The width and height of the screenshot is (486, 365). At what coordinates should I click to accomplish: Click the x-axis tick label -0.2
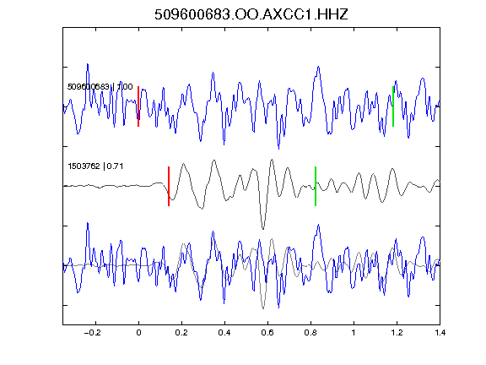click(93, 333)
